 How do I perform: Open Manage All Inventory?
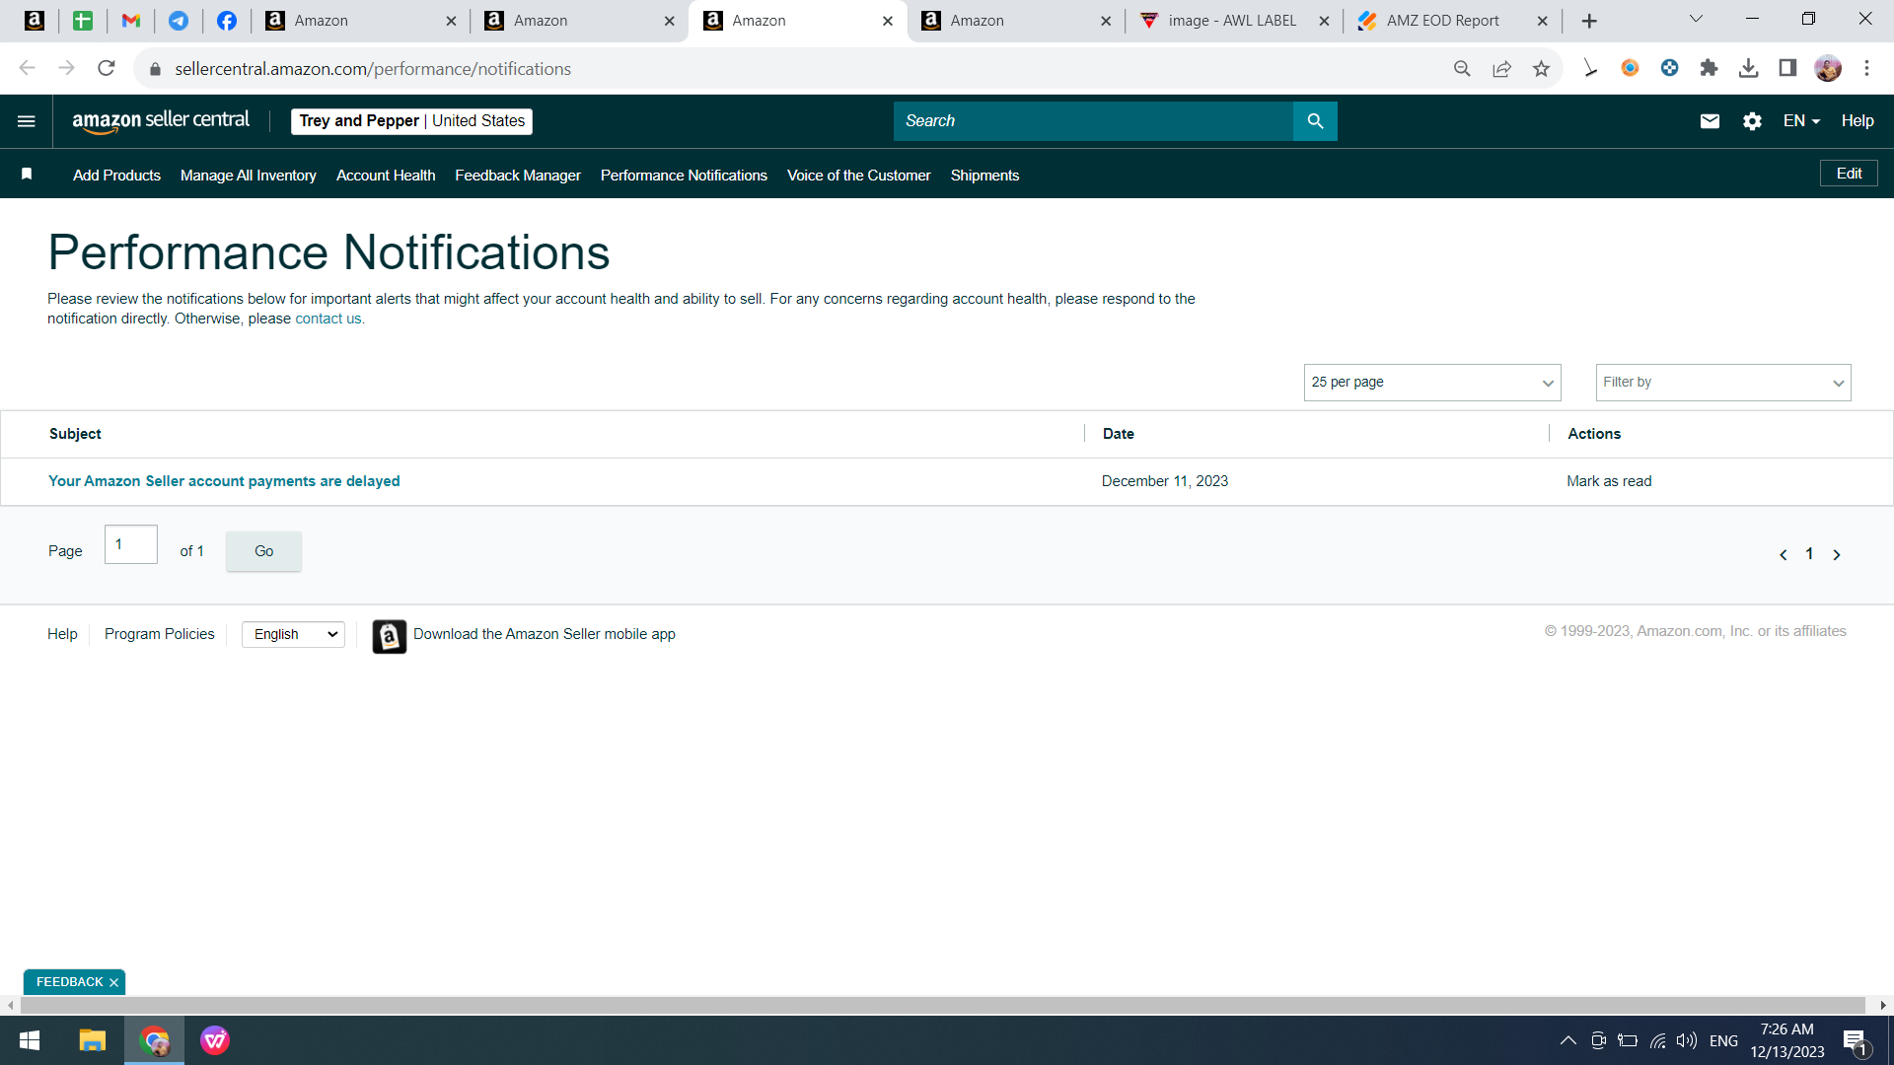pyautogui.click(x=249, y=176)
